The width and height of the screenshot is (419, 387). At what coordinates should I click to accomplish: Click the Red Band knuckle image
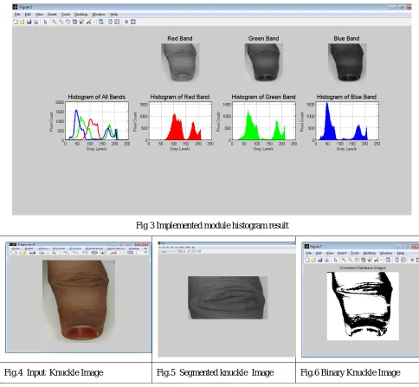[180, 62]
